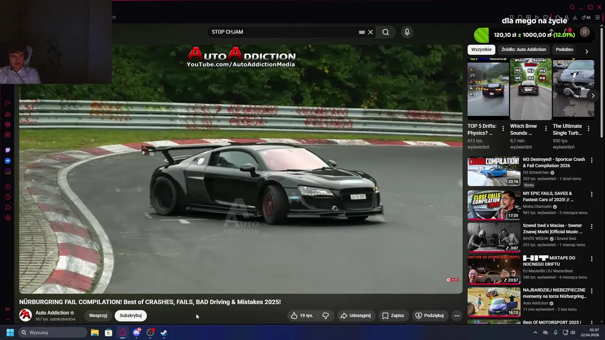Open more actions menu beside Podziękuj
Screen dimensions: 605x340
coord(457,315)
